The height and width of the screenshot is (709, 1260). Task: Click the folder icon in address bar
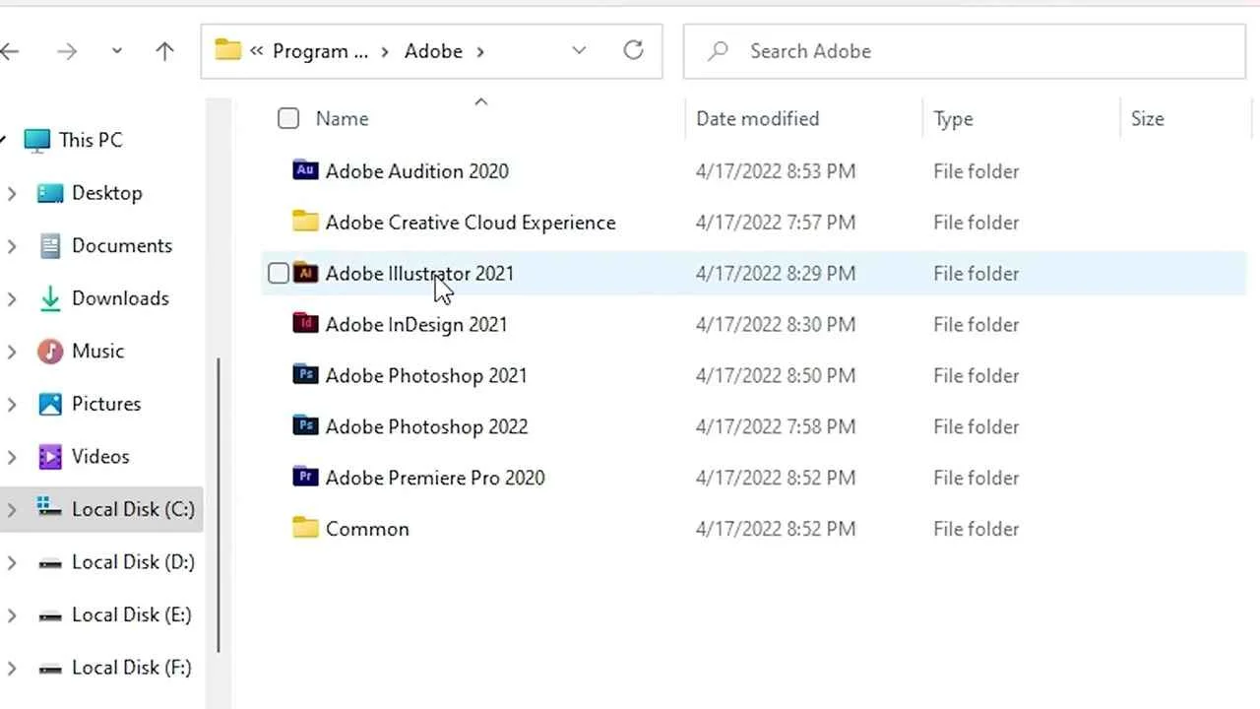pos(228,49)
